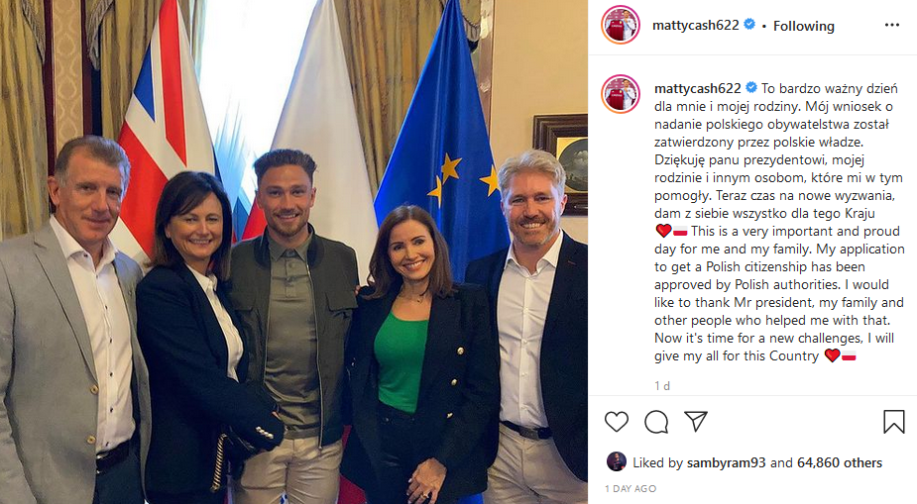The width and height of the screenshot is (917, 504).
Task: Open the three-dot more options menu
Action: point(892,25)
